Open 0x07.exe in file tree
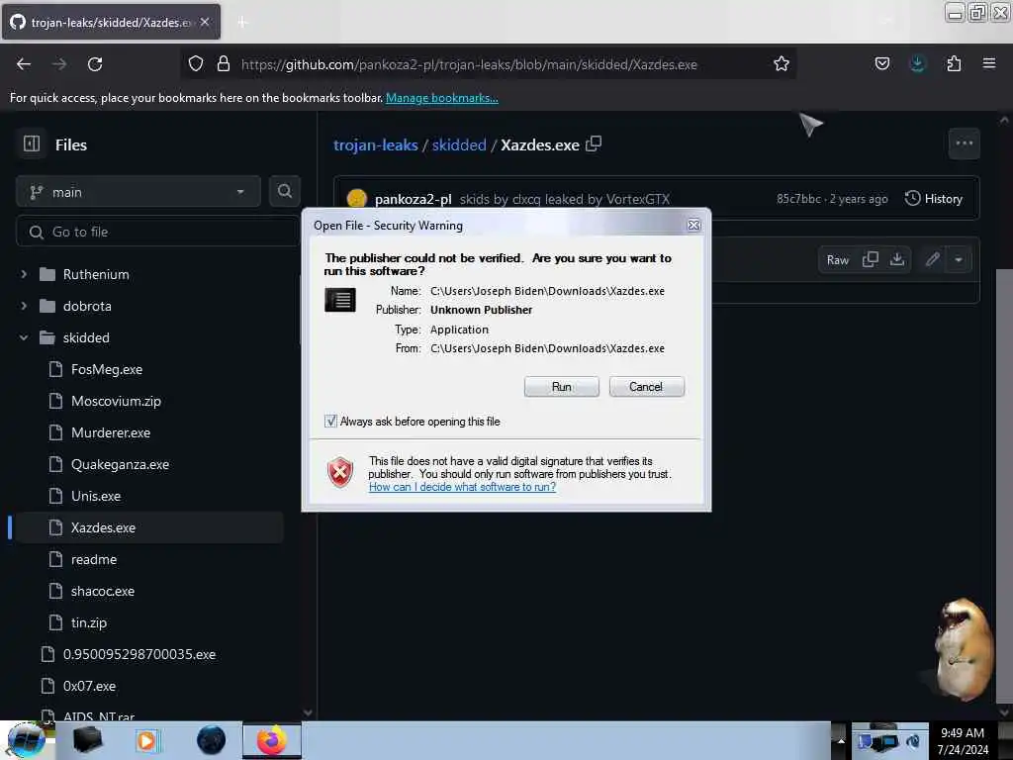The width and height of the screenshot is (1013, 760). tap(89, 686)
